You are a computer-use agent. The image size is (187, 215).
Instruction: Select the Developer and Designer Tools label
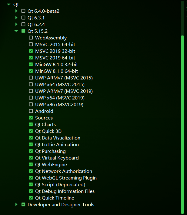coord(61,205)
